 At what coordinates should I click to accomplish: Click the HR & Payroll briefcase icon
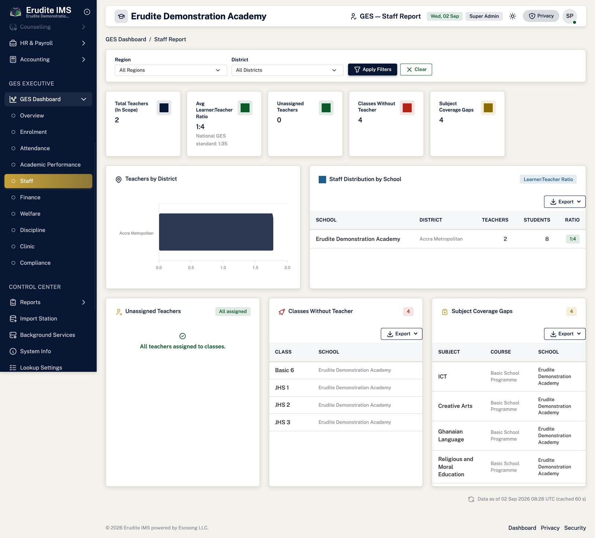[x=13, y=43]
